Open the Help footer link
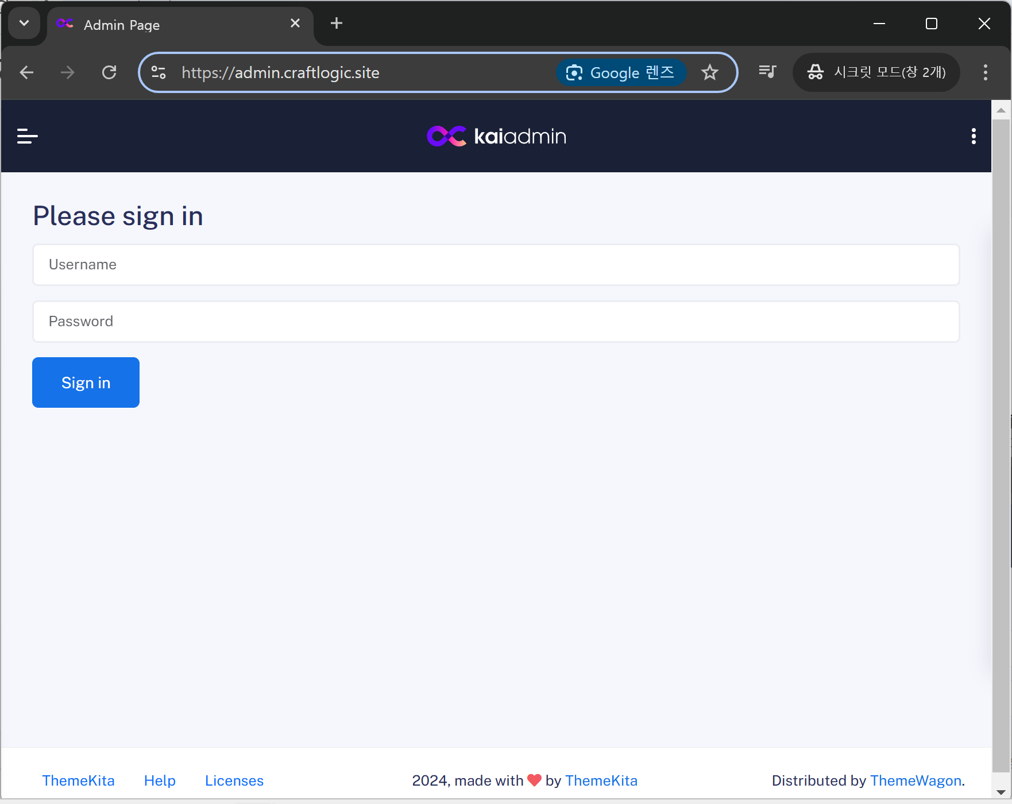Image resolution: width=1012 pixels, height=804 pixels. click(160, 780)
